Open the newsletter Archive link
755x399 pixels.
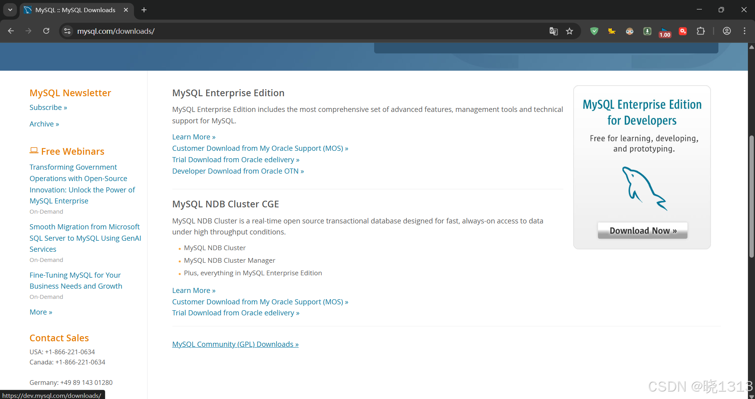pyautogui.click(x=44, y=124)
